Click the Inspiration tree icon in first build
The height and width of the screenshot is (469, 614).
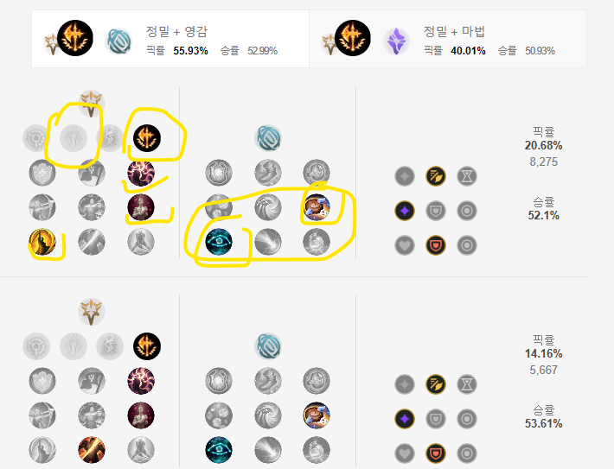(x=268, y=138)
